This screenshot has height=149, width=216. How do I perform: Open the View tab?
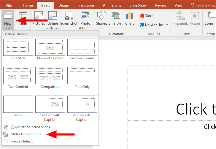178,5
